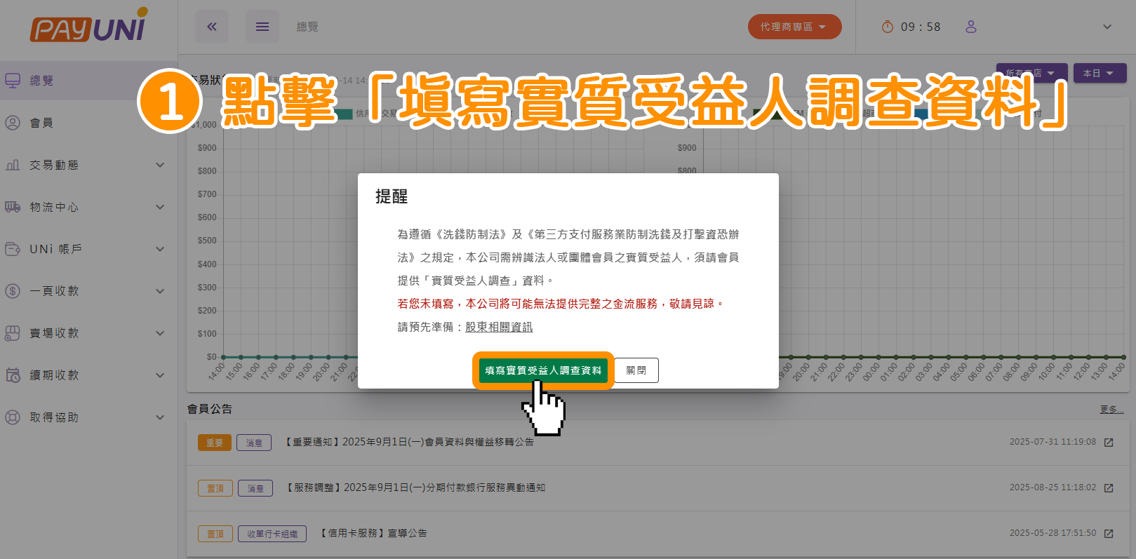
Task: Open the 股東相關資訊 link
Action: (x=499, y=327)
